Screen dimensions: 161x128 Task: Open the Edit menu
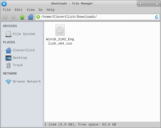tap(18, 10)
